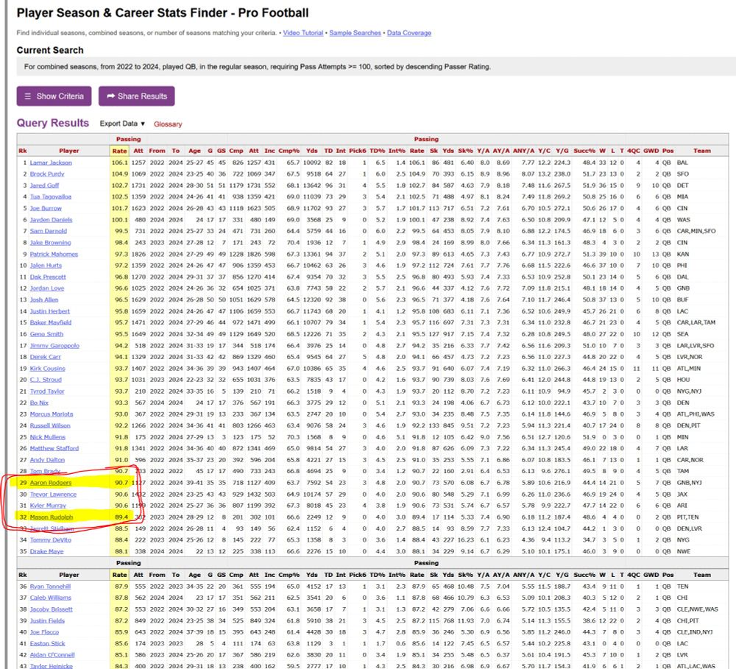Image resolution: width=736 pixels, height=669 pixels.
Task: Open Derek Carr player link
Action: click(45, 357)
